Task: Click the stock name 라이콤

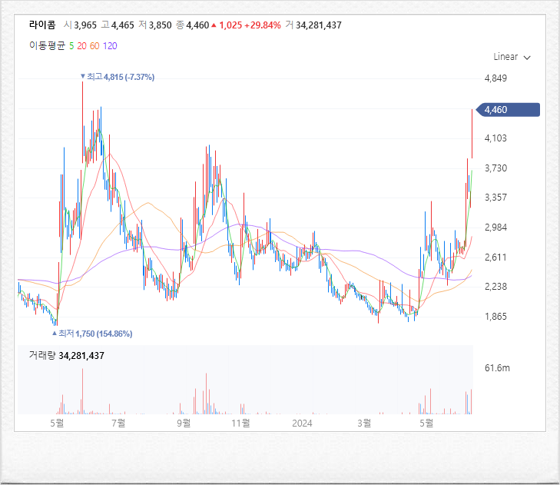Action: (x=42, y=25)
